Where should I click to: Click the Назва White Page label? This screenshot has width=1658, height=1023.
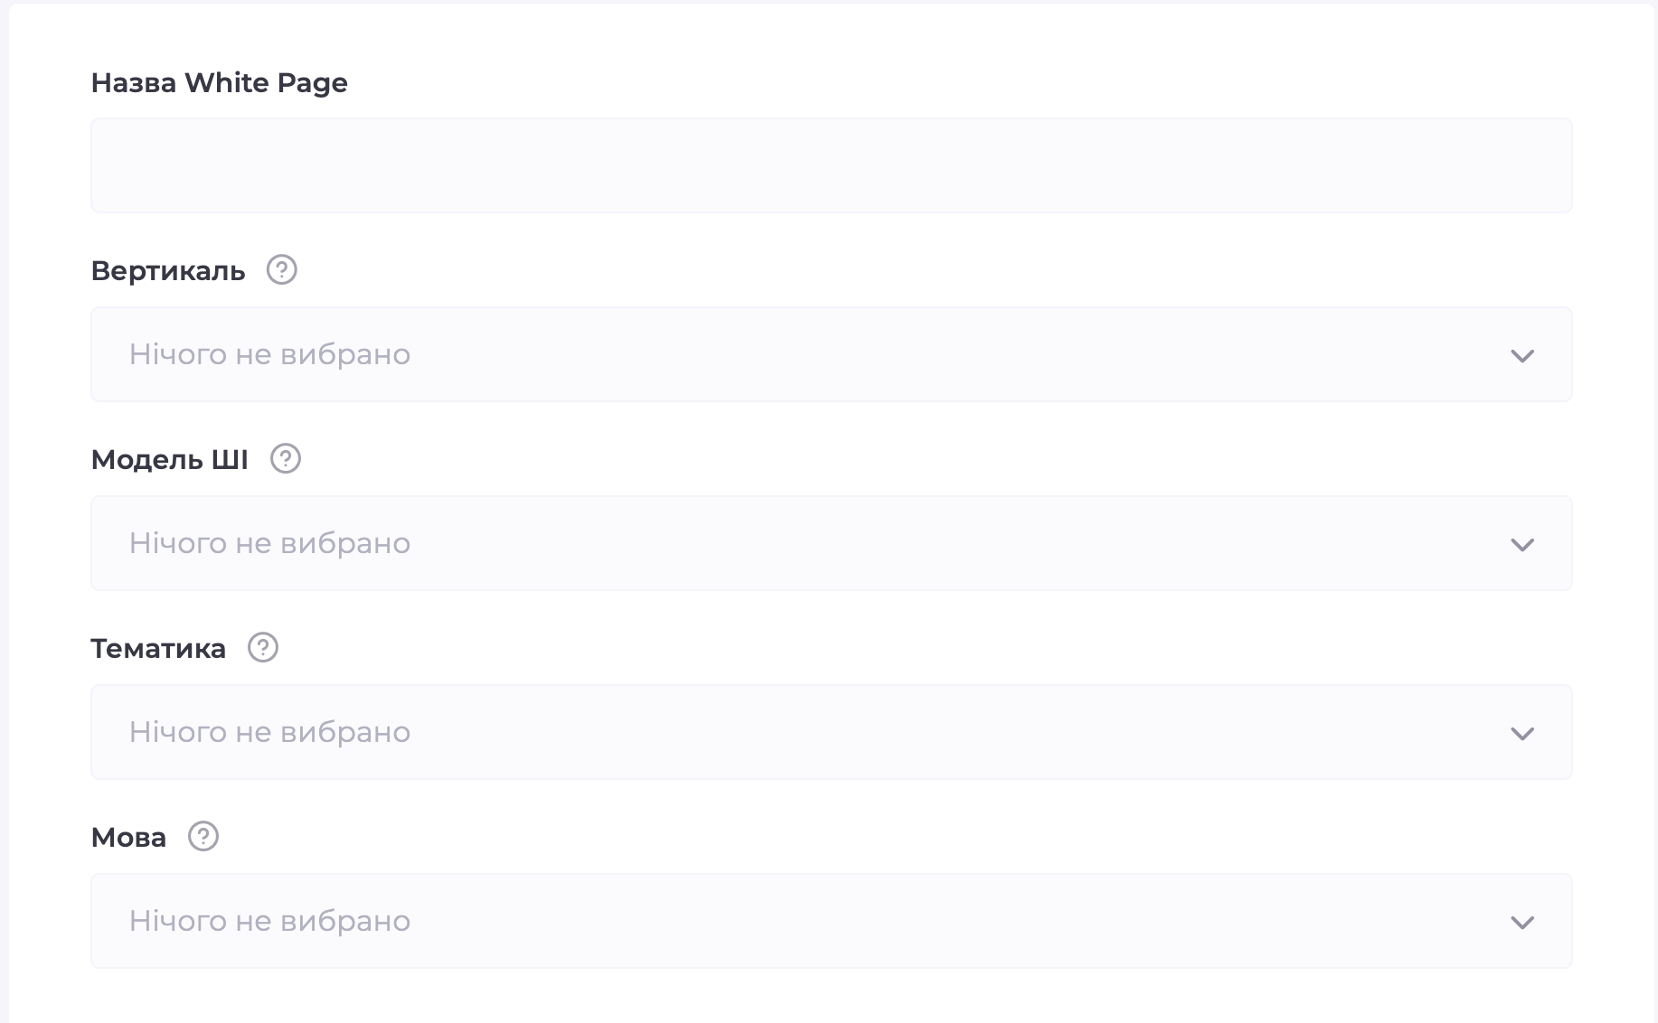pos(219,82)
